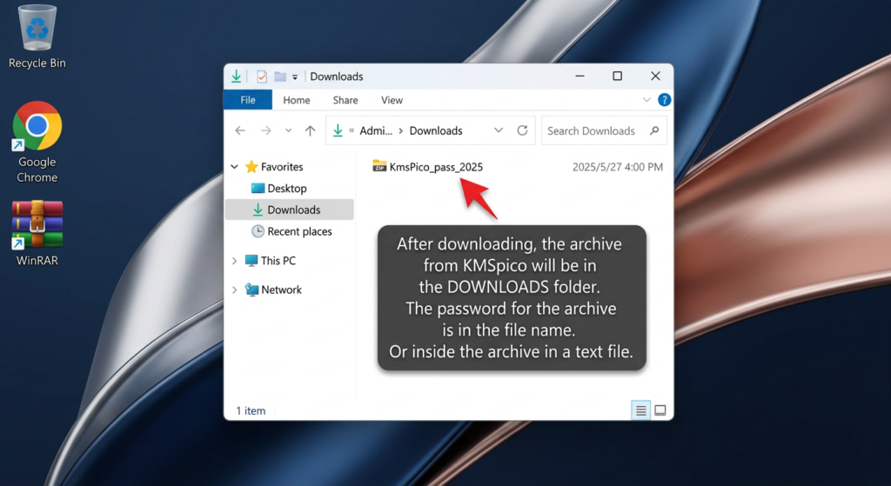891x486 pixels.
Task: Click the Downloads breadcrumb in address bar
Action: pyautogui.click(x=436, y=130)
